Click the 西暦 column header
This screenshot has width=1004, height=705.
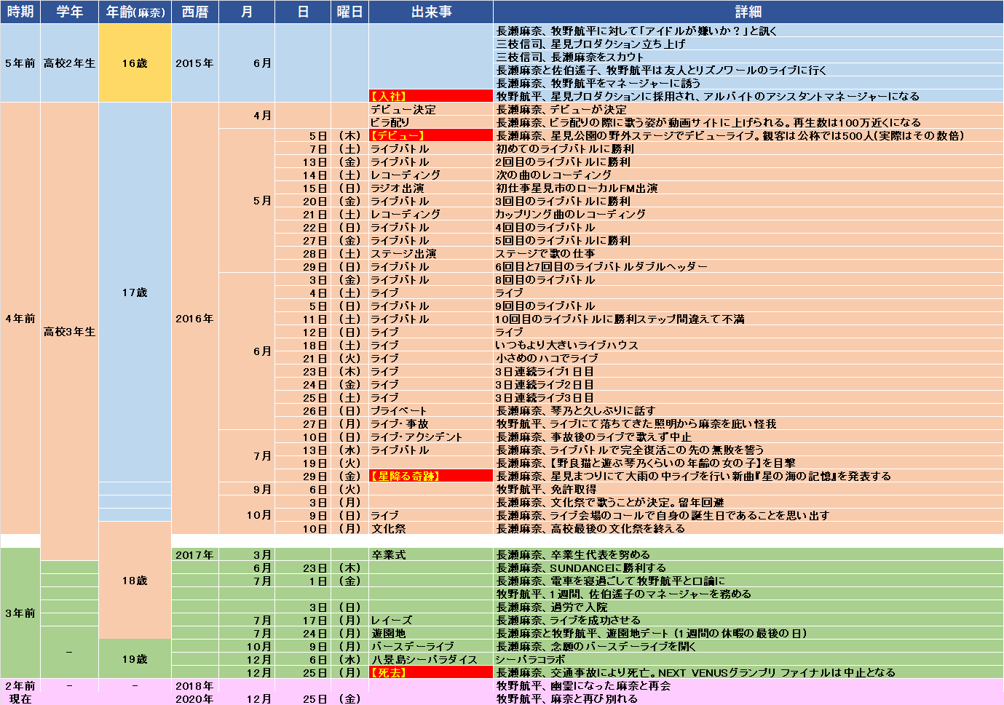[x=194, y=12]
